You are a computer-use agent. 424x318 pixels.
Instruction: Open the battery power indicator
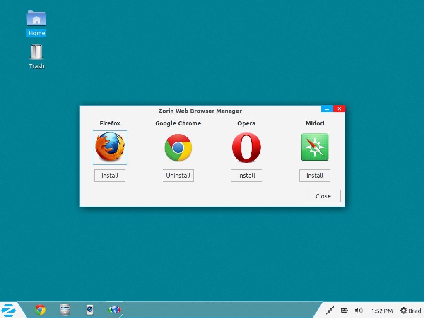coord(344,311)
